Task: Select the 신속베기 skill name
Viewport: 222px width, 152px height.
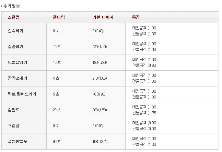Action: [x=16, y=31]
